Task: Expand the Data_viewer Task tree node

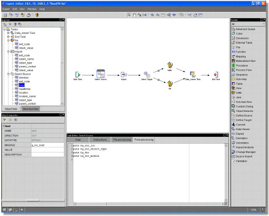Action: pos(8,33)
